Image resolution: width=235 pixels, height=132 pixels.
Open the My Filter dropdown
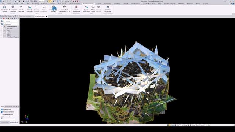tap(11, 21)
